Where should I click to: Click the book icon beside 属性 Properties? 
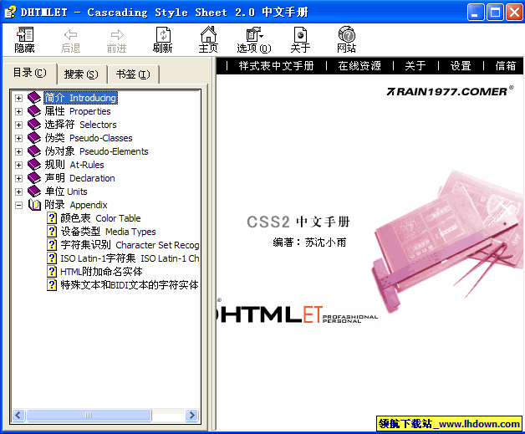tap(34, 111)
